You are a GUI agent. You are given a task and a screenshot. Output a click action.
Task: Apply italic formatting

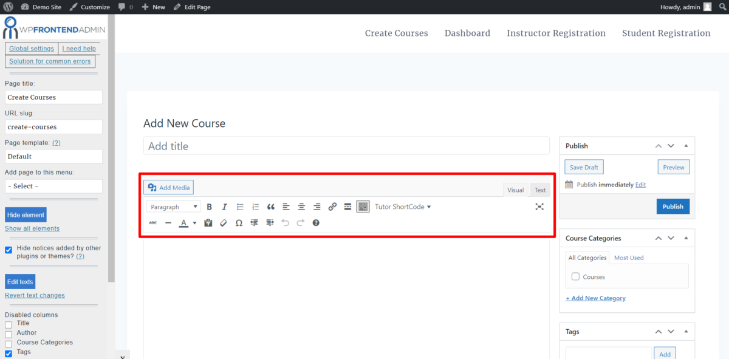tap(224, 207)
